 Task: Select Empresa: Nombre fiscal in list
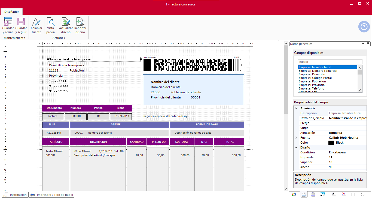328,67
